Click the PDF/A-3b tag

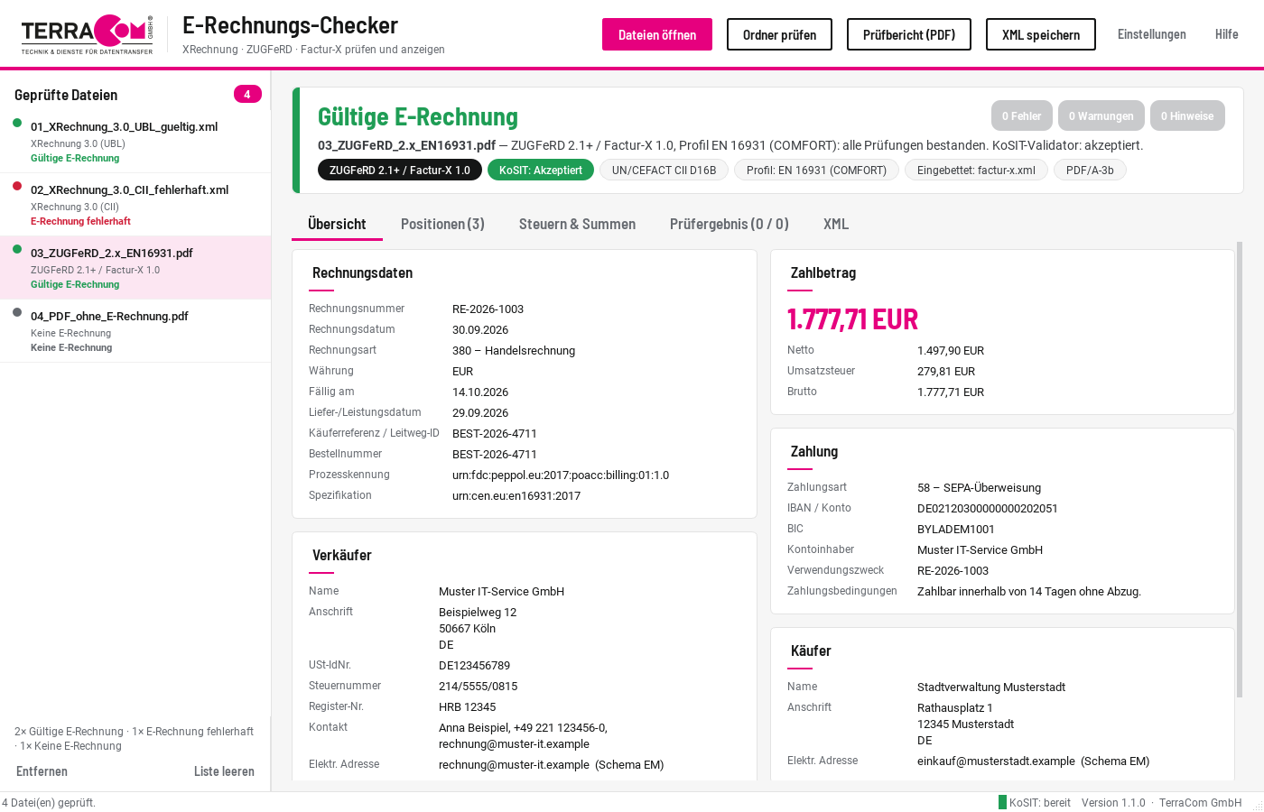[1090, 170]
